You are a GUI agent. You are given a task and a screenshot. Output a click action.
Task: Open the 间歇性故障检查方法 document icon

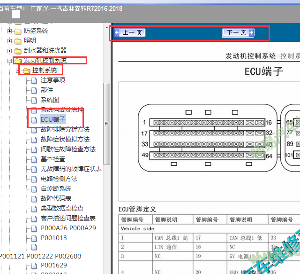click(x=34, y=149)
